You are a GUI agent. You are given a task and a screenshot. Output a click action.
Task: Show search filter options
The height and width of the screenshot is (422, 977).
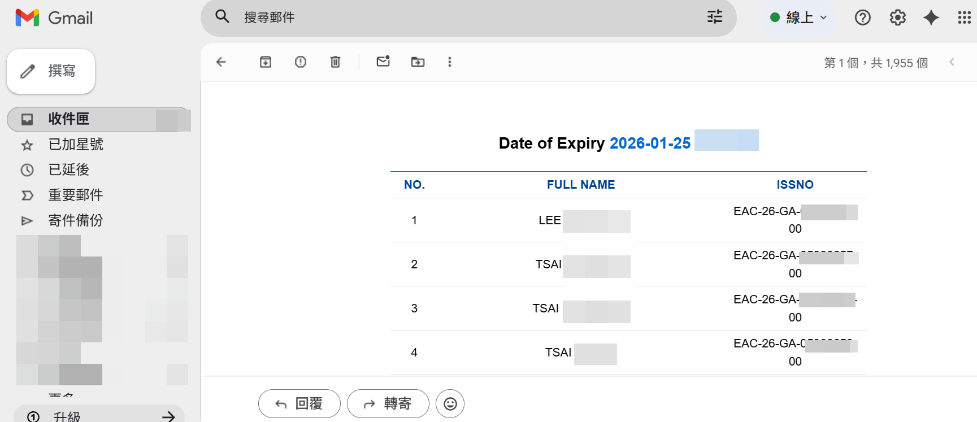pos(715,17)
